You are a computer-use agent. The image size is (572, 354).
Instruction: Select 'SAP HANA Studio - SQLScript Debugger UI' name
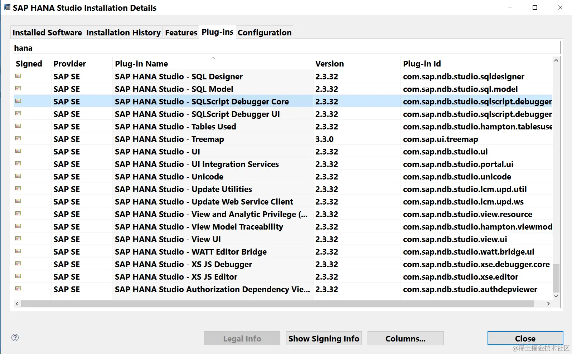pyautogui.click(x=197, y=114)
